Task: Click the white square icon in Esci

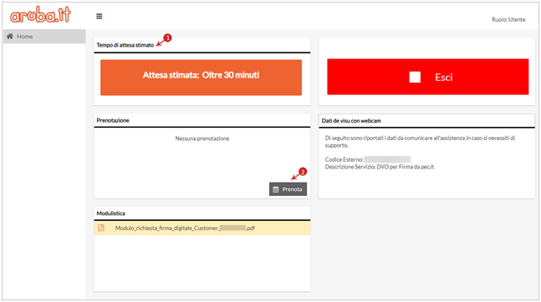Action: [415, 77]
